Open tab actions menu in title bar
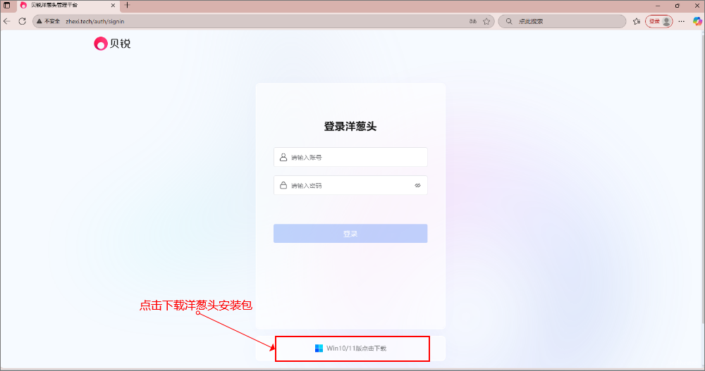The width and height of the screenshot is (705, 371). [x=7, y=5]
